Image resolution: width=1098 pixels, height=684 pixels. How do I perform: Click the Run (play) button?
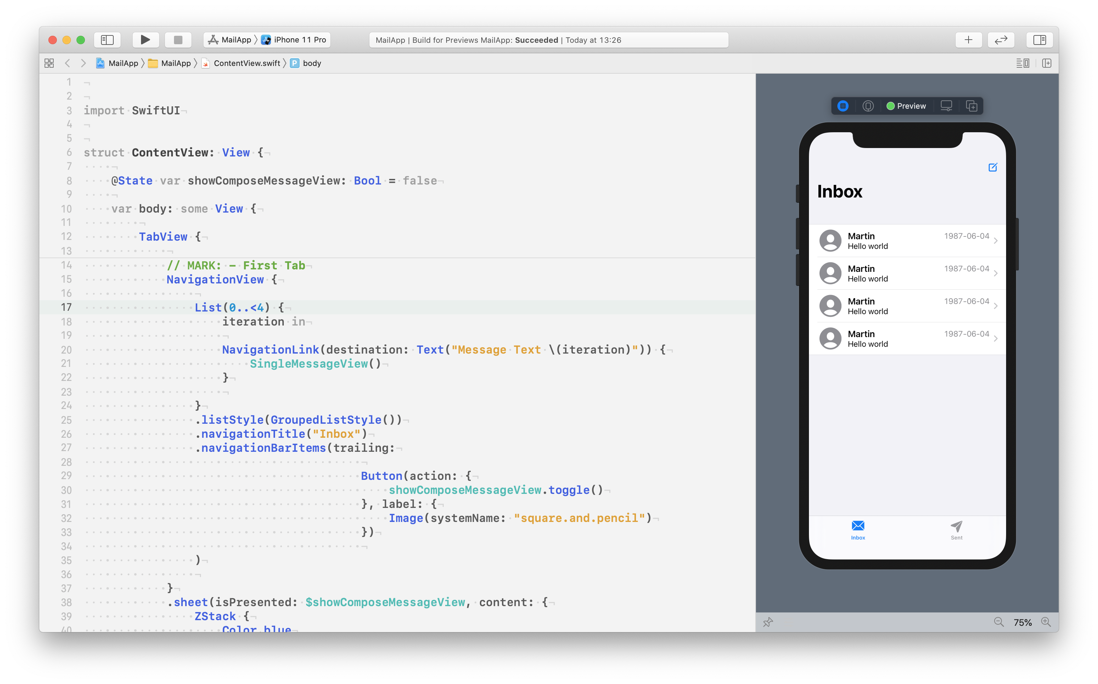coord(145,40)
